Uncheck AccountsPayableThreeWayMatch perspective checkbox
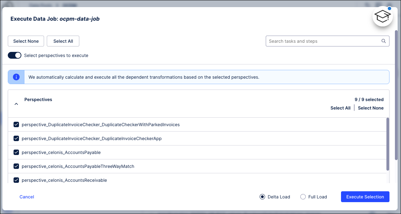Image resolution: width=401 pixels, height=214 pixels. click(x=16, y=166)
